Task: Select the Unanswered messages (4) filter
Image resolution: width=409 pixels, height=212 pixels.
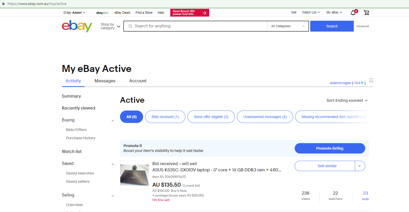Action: point(265,117)
